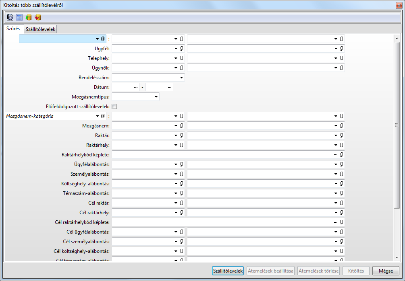The image size is (405, 281).
Task: Open the calculator toolbar icon
Action: [19, 17]
